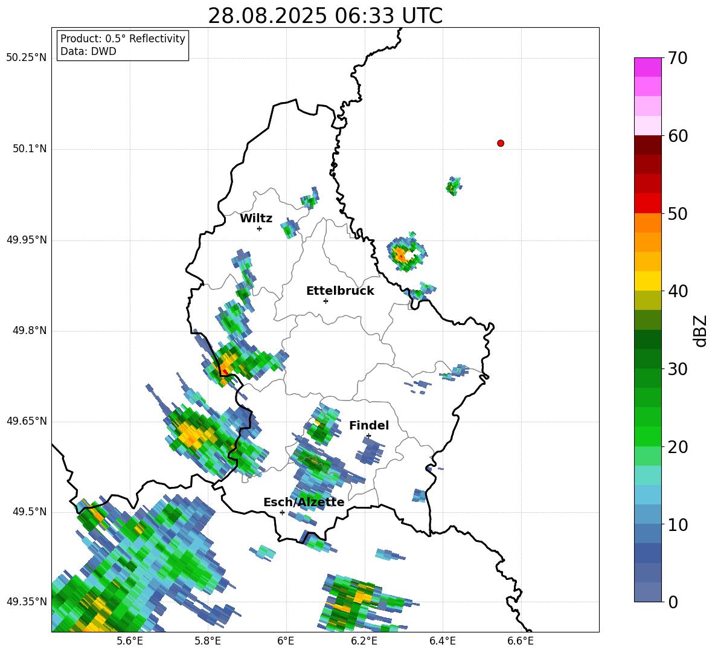Pick the dark red 60 dBZ colorbar segment
Screen dimensions: 715x653
[x=647, y=144]
